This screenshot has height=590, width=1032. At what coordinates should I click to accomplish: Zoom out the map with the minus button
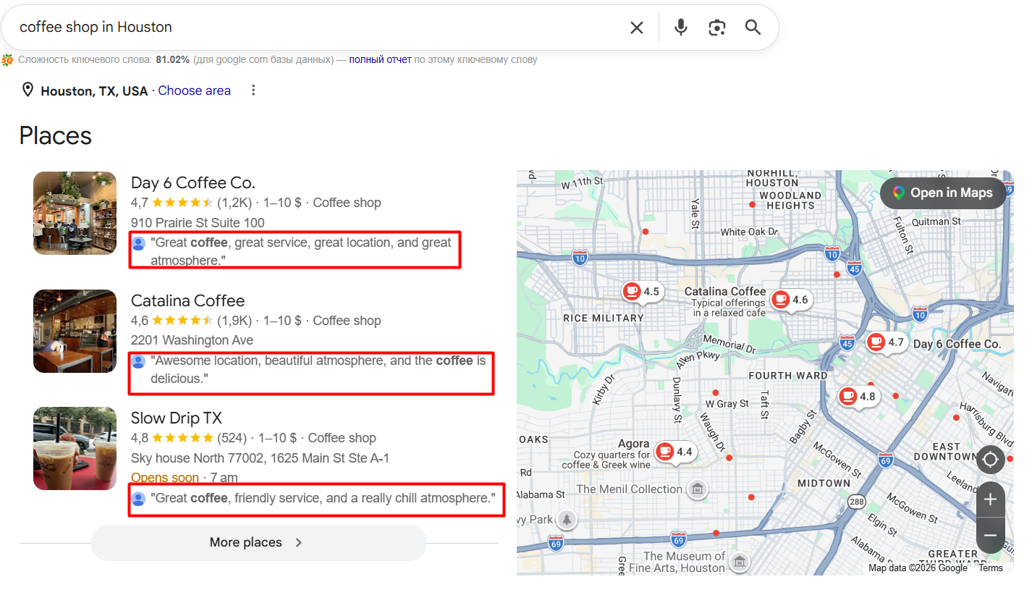(990, 536)
